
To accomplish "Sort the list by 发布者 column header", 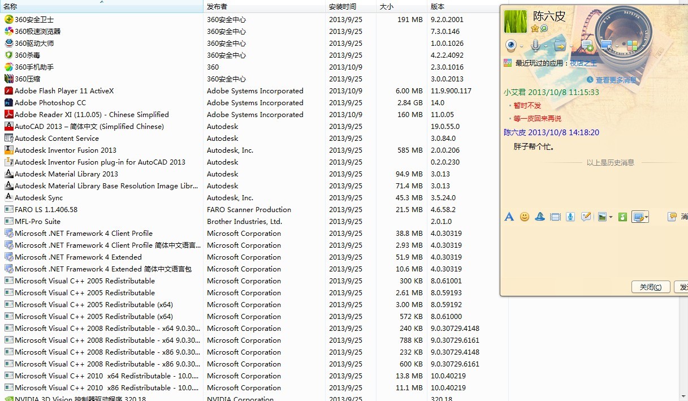I will [x=264, y=6].
